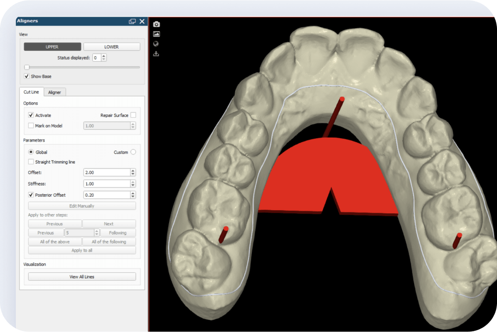
Task: Click the Stiffness input field showing 1.00
Action: 107,183
